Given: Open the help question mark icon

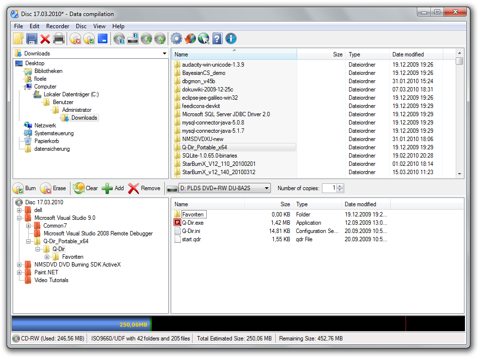Looking at the screenshot, I should coord(216,38).
